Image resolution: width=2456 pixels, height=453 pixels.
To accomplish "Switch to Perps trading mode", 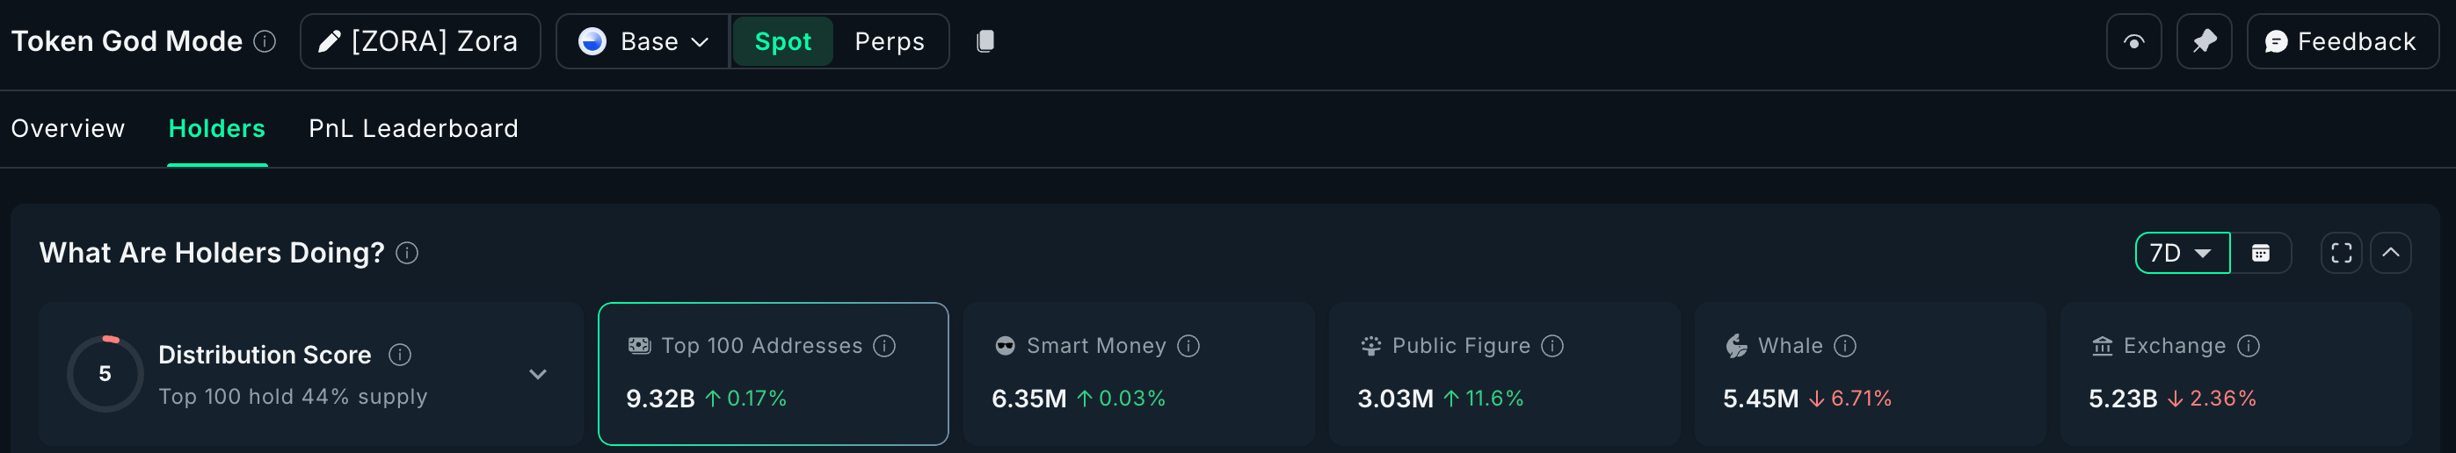I will (x=889, y=42).
